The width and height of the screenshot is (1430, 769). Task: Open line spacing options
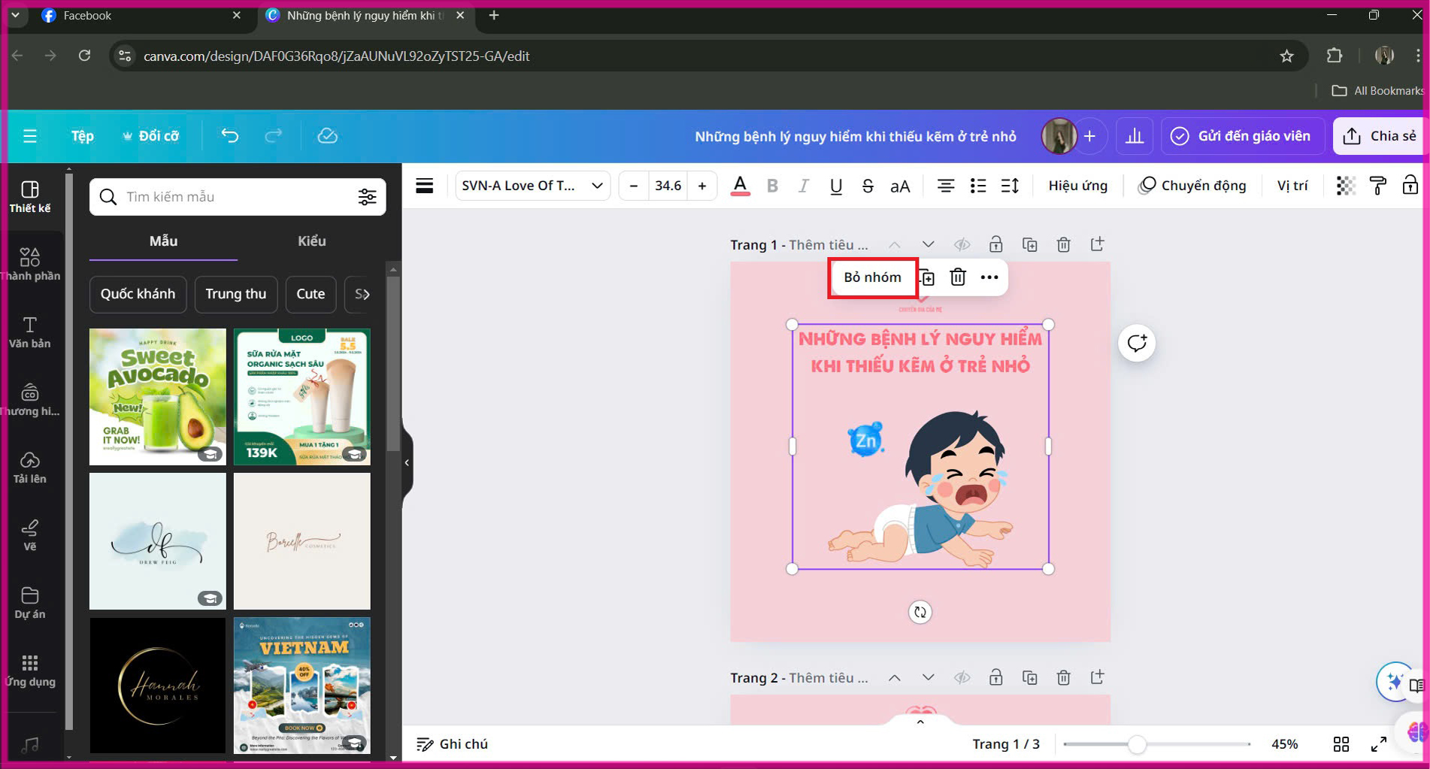[x=1010, y=186]
